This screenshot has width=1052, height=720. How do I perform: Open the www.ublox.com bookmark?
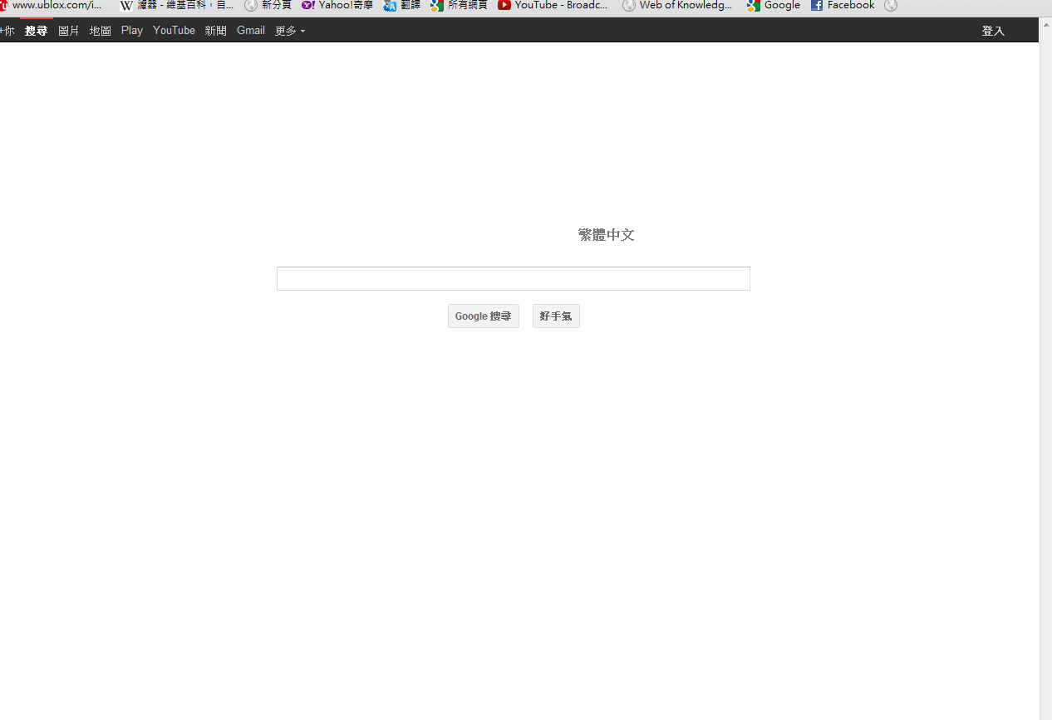coord(51,5)
